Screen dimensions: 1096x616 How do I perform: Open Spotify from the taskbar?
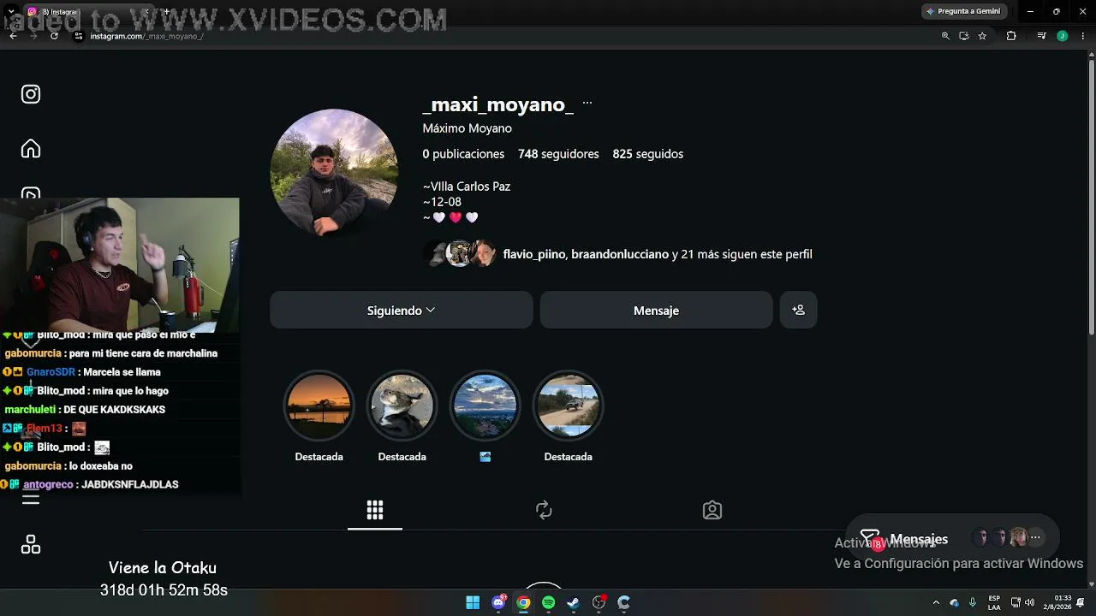(x=549, y=602)
